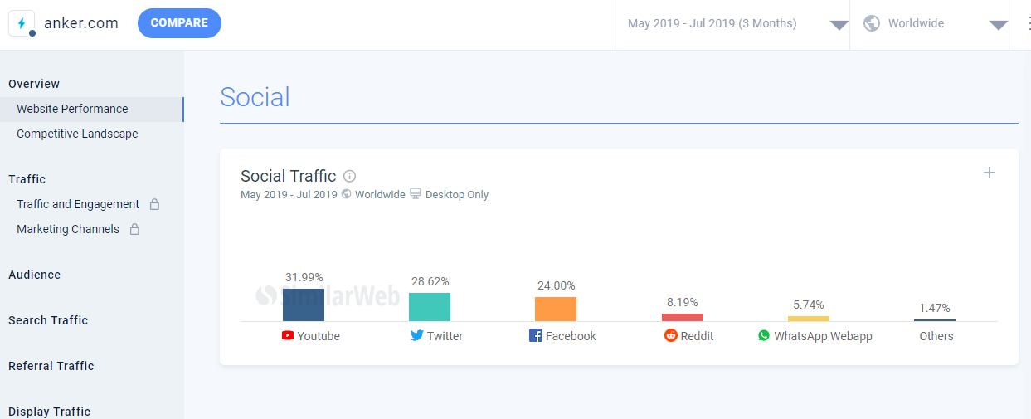Click the dark blue Youtube bar
Viewport: 1031px width, 419px height.
pyautogui.click(x=304, y=305)
